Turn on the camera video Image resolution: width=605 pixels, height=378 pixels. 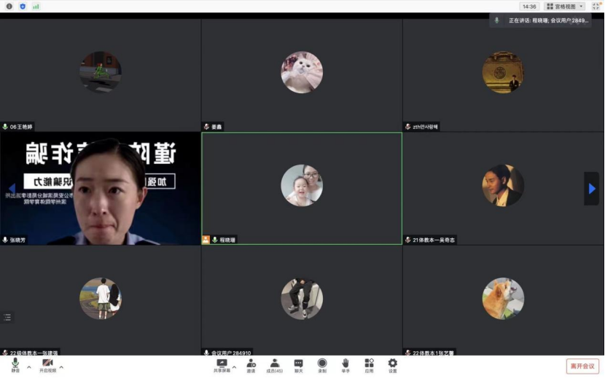(x=47, y=364)
